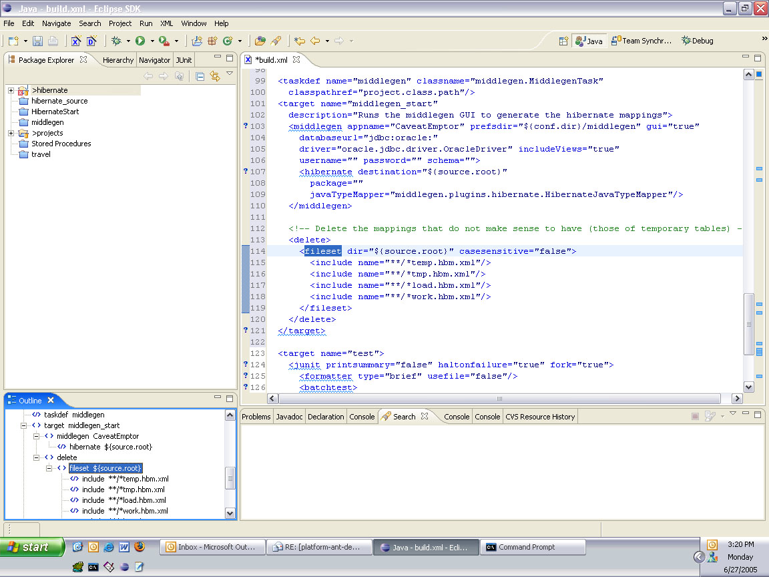
Task: Click the Open Perspective icon
Action: [x=563, y=41]
